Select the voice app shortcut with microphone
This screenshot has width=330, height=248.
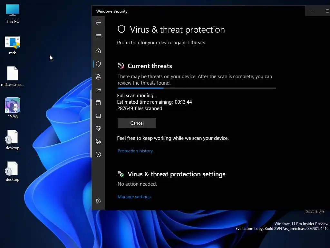(13, 108)
